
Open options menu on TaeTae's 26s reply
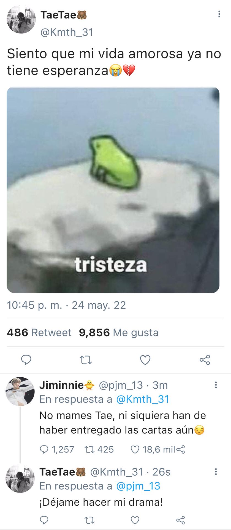click(216, 471)
